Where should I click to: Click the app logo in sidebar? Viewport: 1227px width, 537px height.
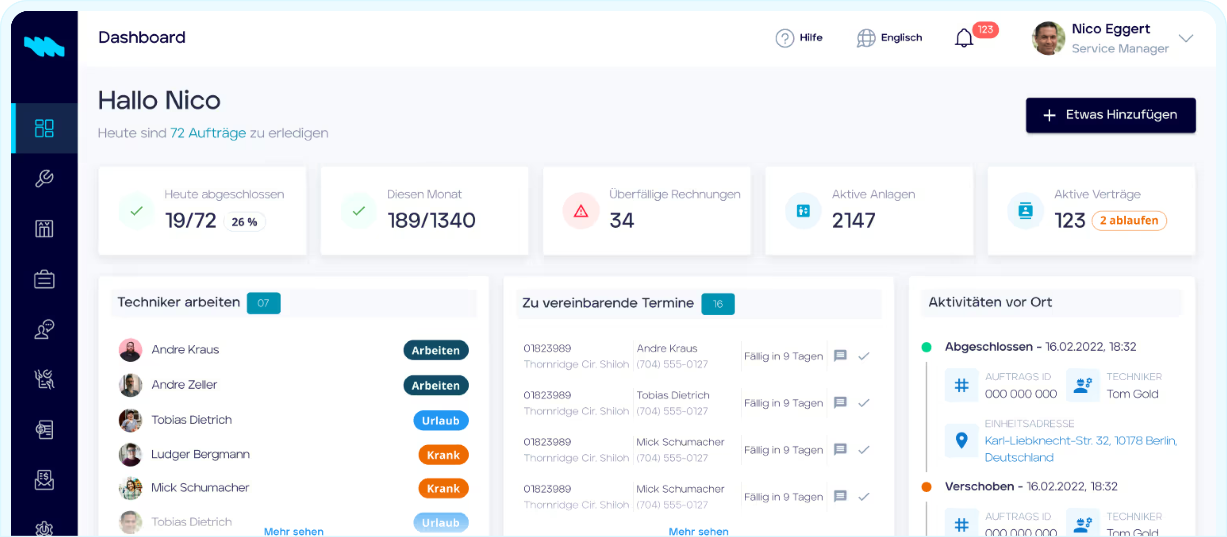pyautogui.click(x=44, y=46)
